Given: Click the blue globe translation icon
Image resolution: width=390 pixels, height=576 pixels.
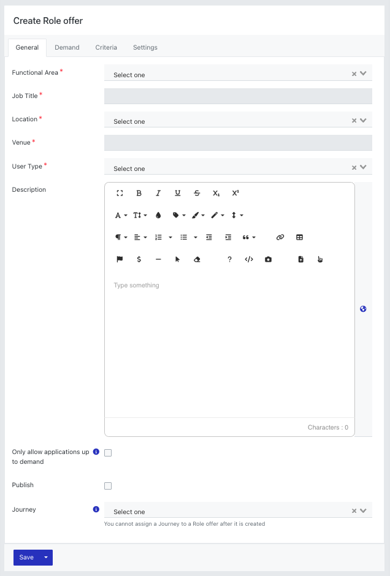Looking at the screenshot, I should pos(363,309).
